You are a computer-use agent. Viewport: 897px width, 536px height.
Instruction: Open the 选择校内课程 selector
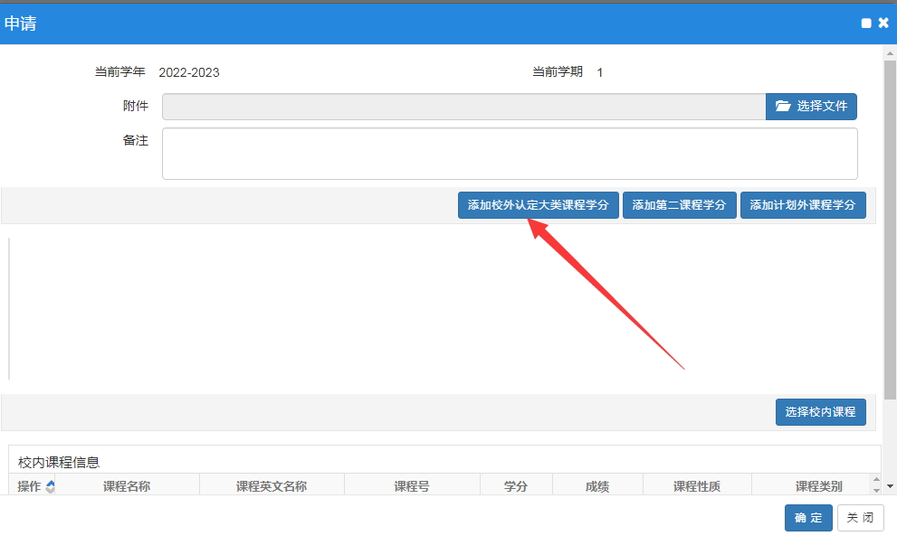tap(820, 412)
